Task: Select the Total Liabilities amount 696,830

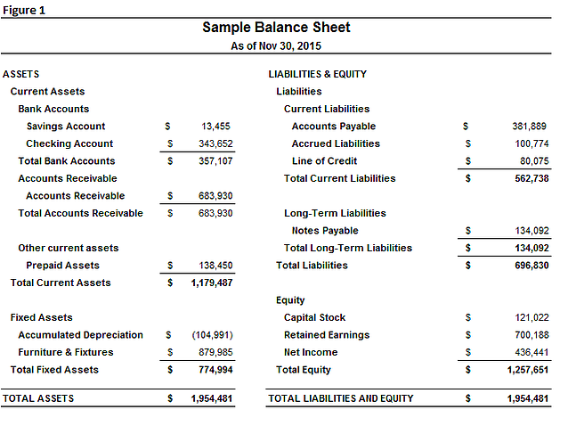Action: pos(529,266)
